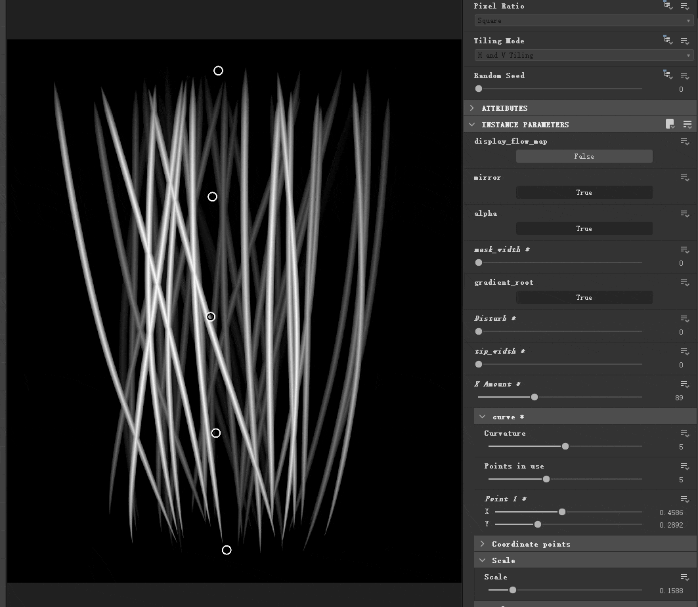Screen dimensions: 698x607
Task: Open Point 1 parameter options icon
Action: pos(685,499)
